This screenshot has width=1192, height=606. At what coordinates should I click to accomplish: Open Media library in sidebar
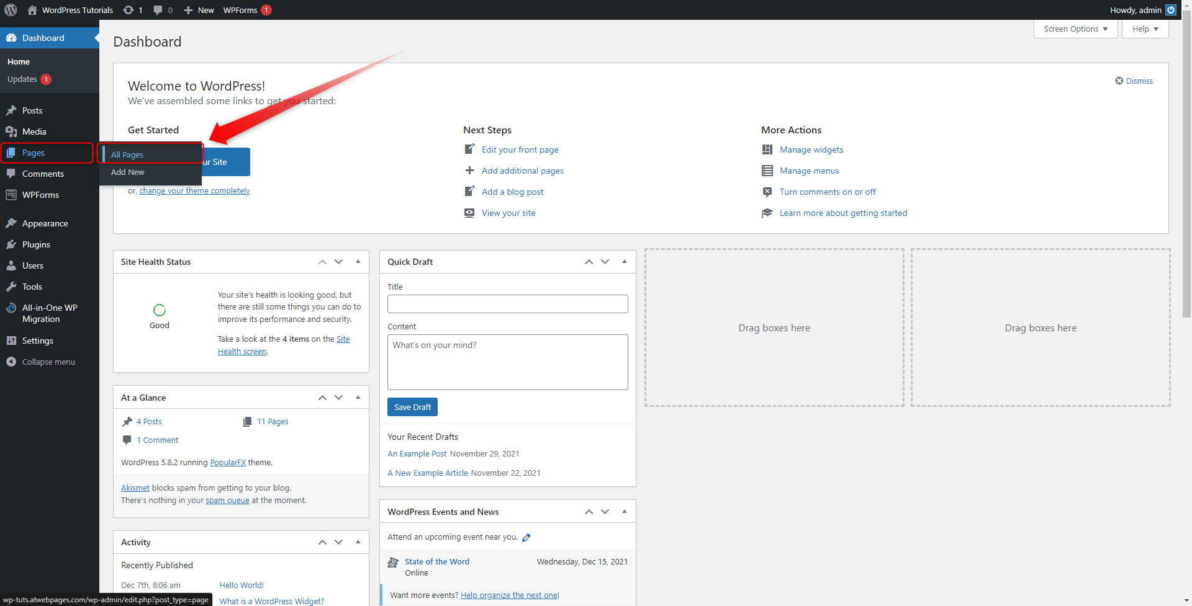34,131
